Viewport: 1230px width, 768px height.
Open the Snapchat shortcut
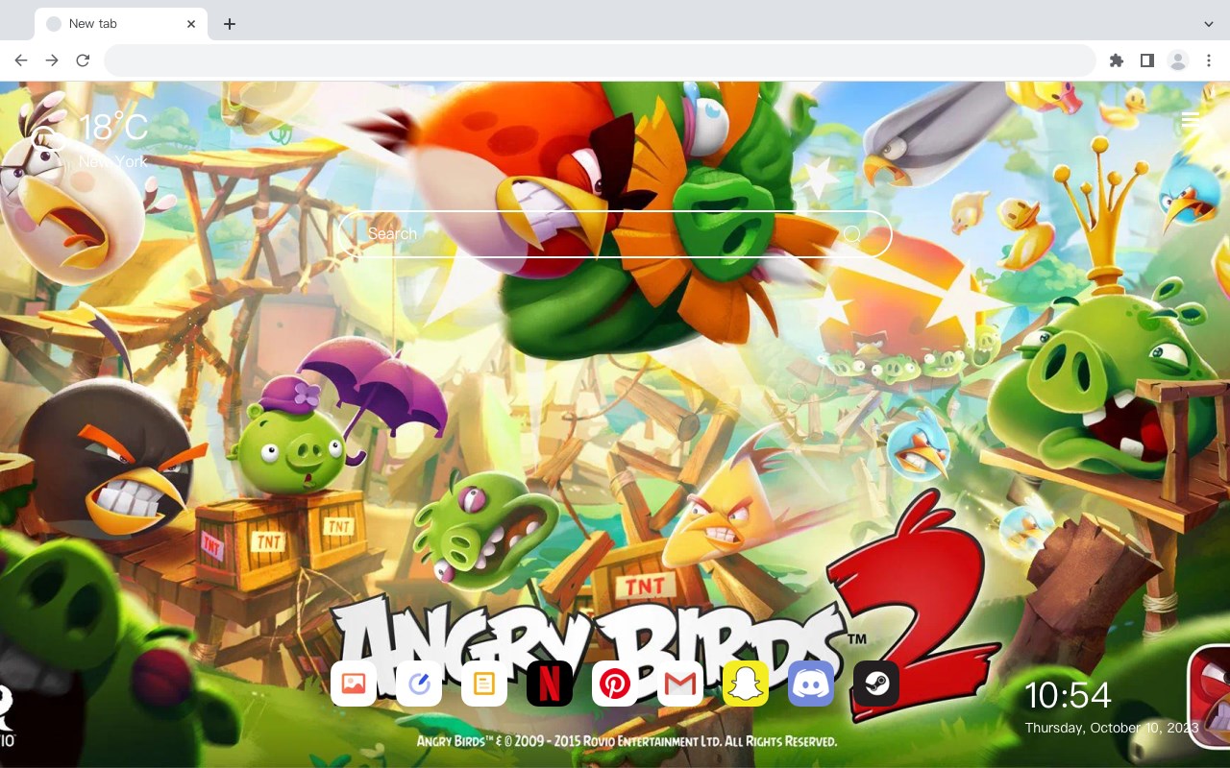click(746, 684)
